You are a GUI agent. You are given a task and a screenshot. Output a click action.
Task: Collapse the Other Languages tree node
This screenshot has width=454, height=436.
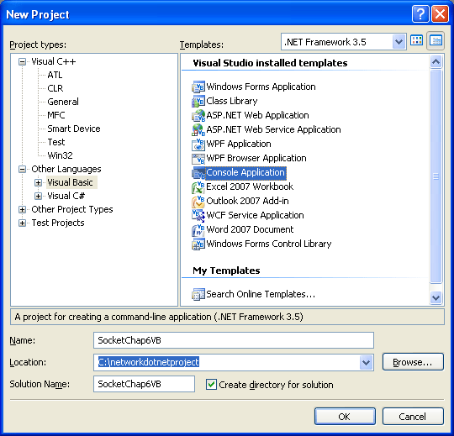(x=23, y=169)
